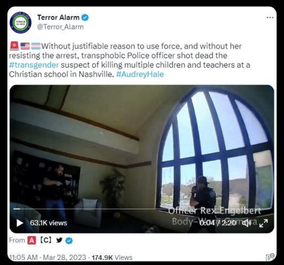This screenshot has width=284, height=265.
Task: Click the Terror Alarm display name
Action: pos(58,18)
